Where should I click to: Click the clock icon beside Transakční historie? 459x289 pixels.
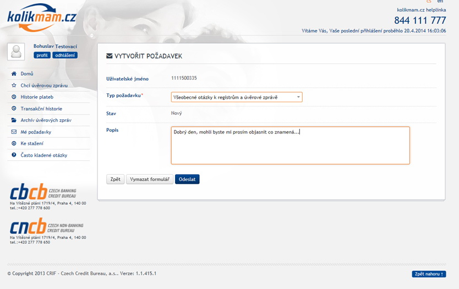pyautogui.click(x=14, y=109)
